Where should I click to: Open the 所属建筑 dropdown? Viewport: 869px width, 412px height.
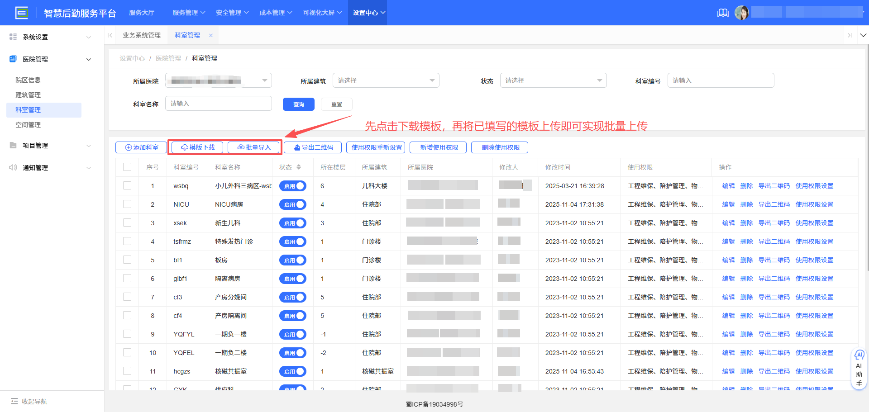tap(386, 81)
